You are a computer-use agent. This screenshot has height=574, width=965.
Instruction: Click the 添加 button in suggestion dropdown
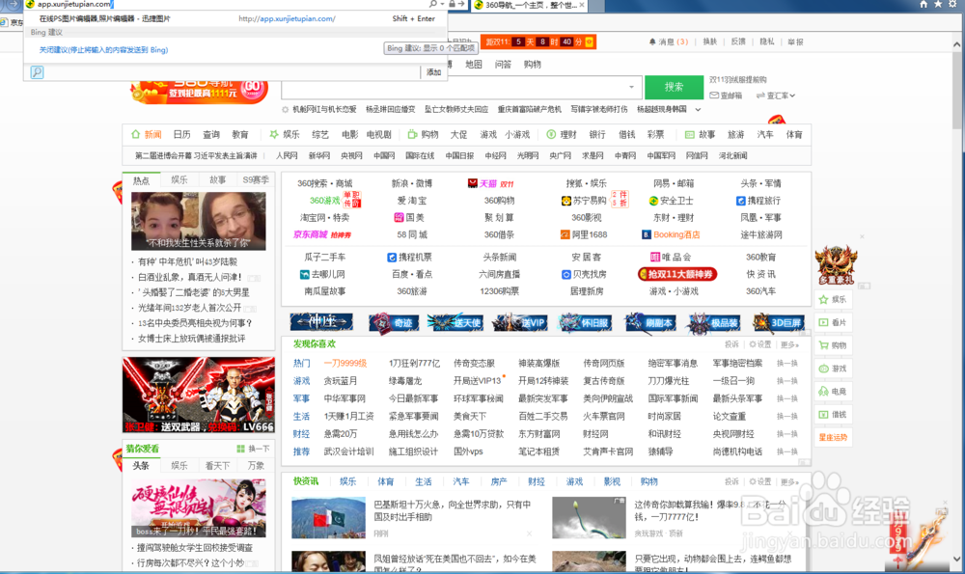click(x=434, y=72)
